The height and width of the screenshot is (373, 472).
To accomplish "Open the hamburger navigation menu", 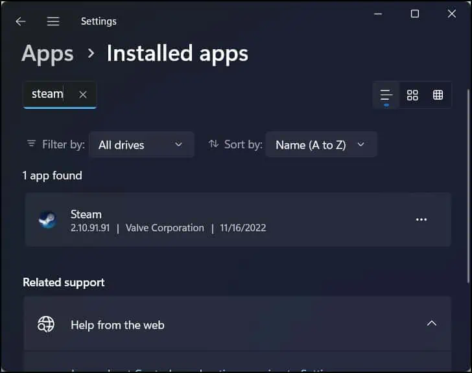I will click(53, 21).
